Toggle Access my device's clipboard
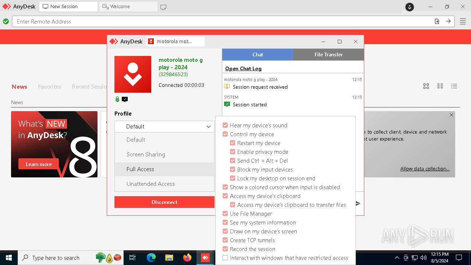 [x=225, y=196]
